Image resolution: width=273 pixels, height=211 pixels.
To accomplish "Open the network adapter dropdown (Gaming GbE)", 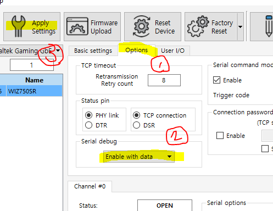I will click(x=58, y=51).
